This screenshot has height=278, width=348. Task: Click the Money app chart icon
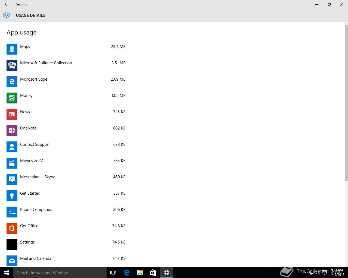pos(12,98)
